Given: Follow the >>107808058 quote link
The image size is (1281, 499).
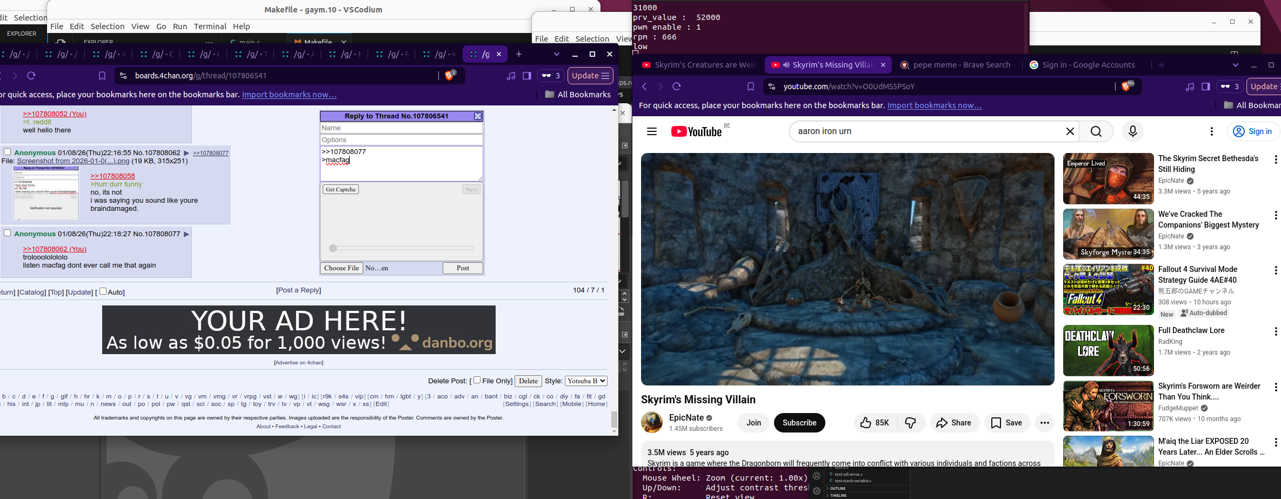Looking at the screenshot, I should pyautogui.click(x=112, y=176).
